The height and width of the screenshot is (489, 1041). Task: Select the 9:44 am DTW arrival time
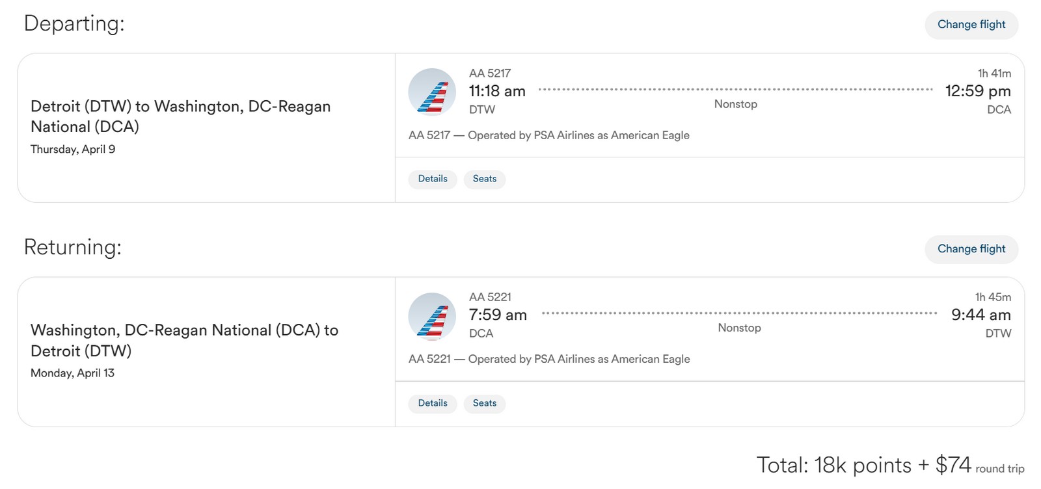click(980, 315)
